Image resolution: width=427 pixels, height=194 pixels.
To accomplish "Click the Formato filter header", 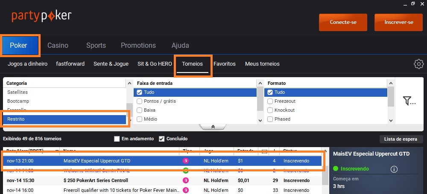I will [277, 83].
